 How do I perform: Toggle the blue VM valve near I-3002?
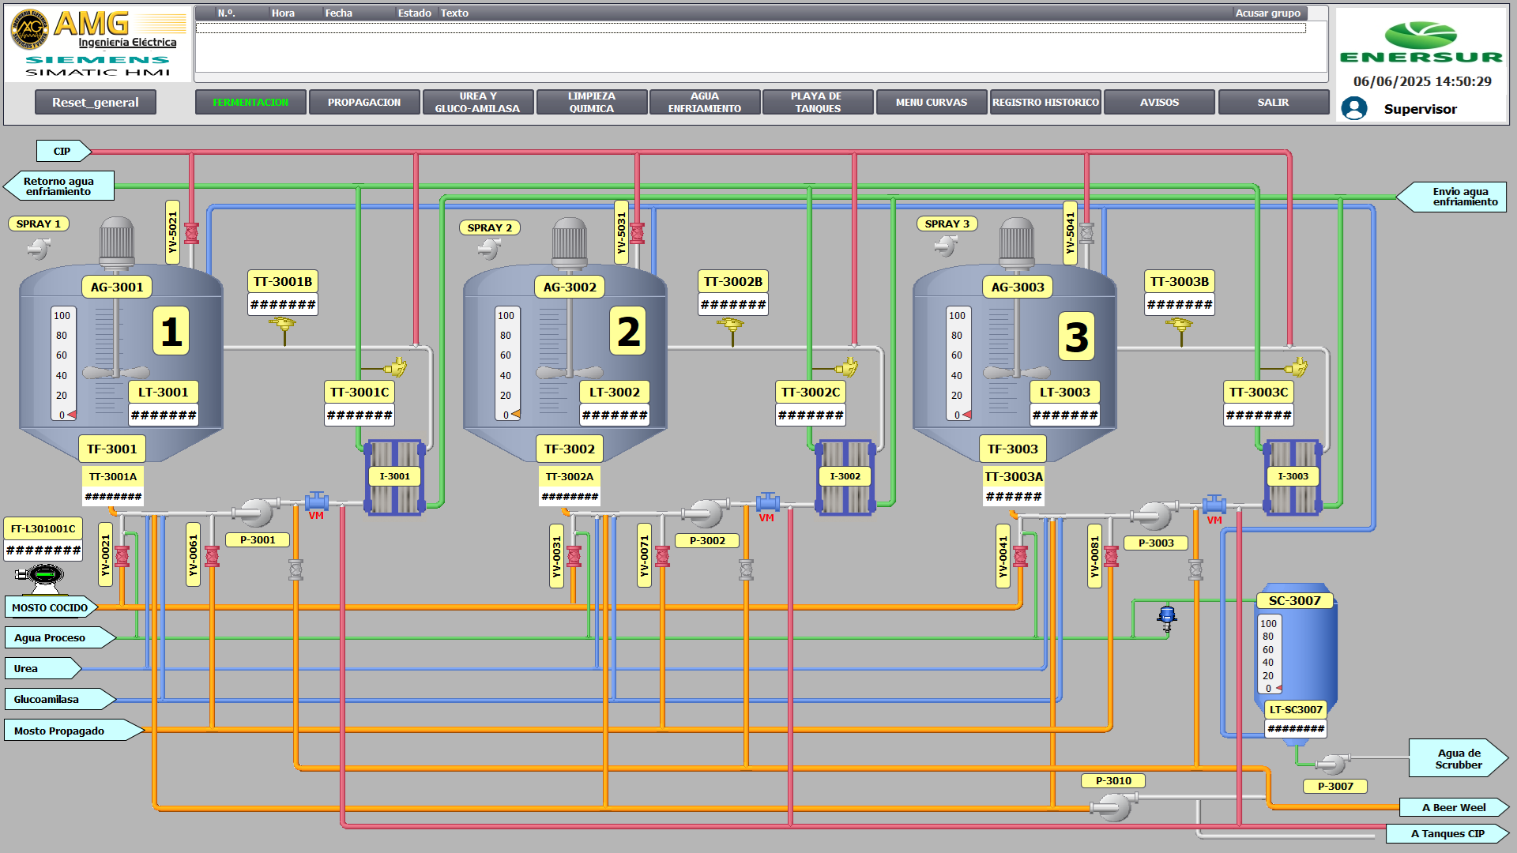[767, 502]
